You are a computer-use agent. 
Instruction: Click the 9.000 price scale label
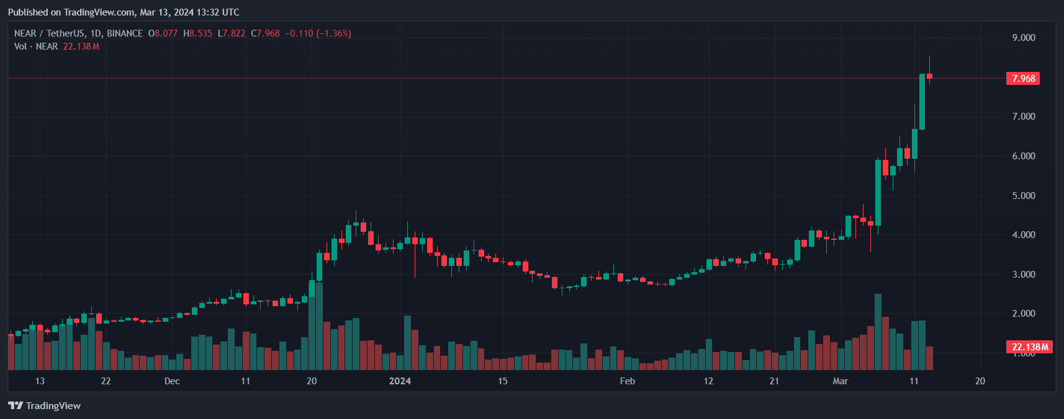[x=1024, y=38]
